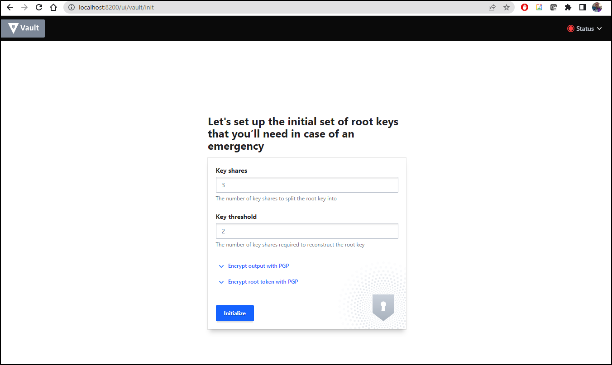612x365 pixels.
Task: Click the red Status indicator icon
Action: coord(570,28)
